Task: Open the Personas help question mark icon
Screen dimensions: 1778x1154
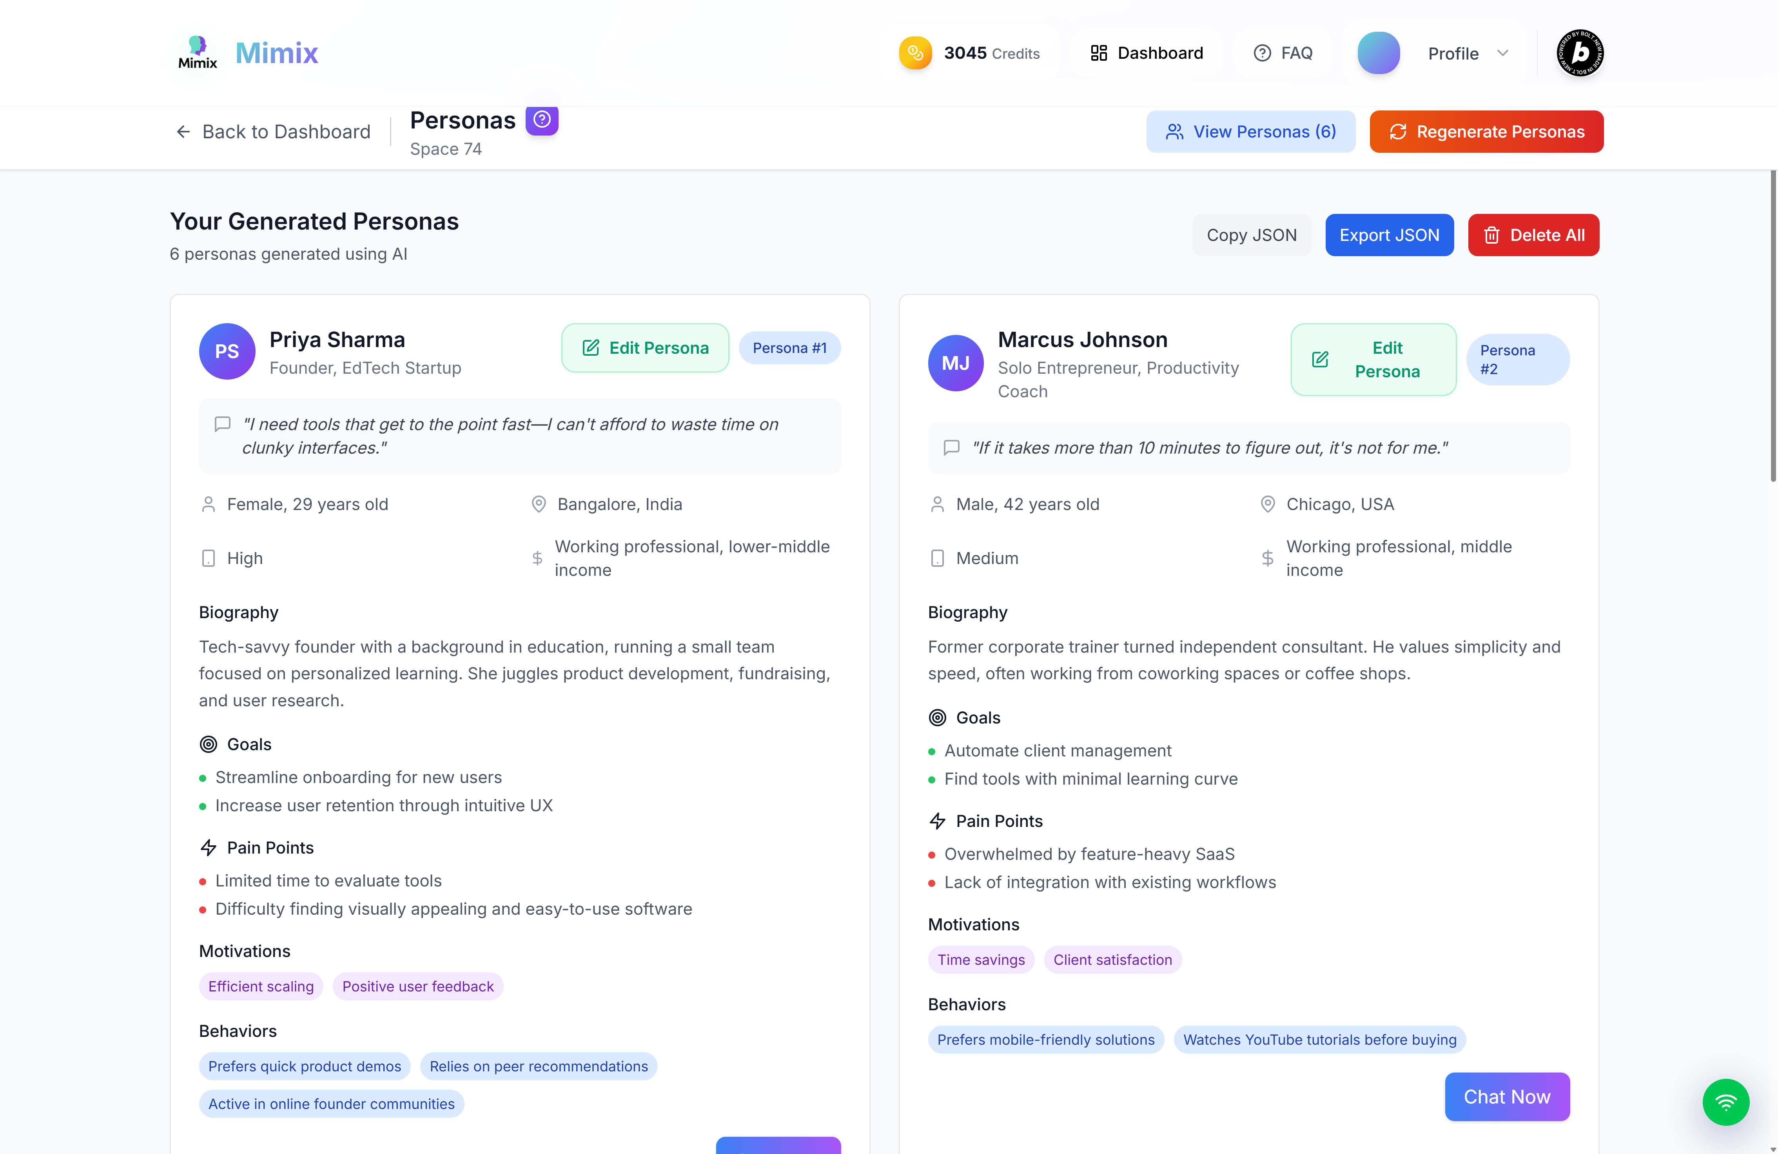Action: point(542,119)
